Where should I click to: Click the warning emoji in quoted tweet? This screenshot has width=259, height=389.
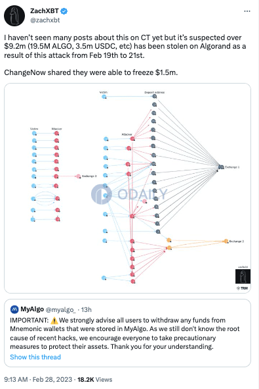(54, 321)
